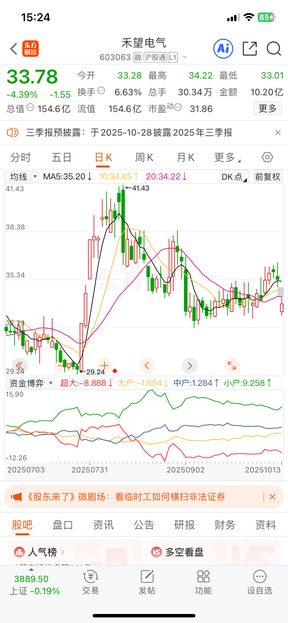Tap the 超大:-8.888 value
The height and width of the screenshot is (623, 288).
(x=87, y=383)
